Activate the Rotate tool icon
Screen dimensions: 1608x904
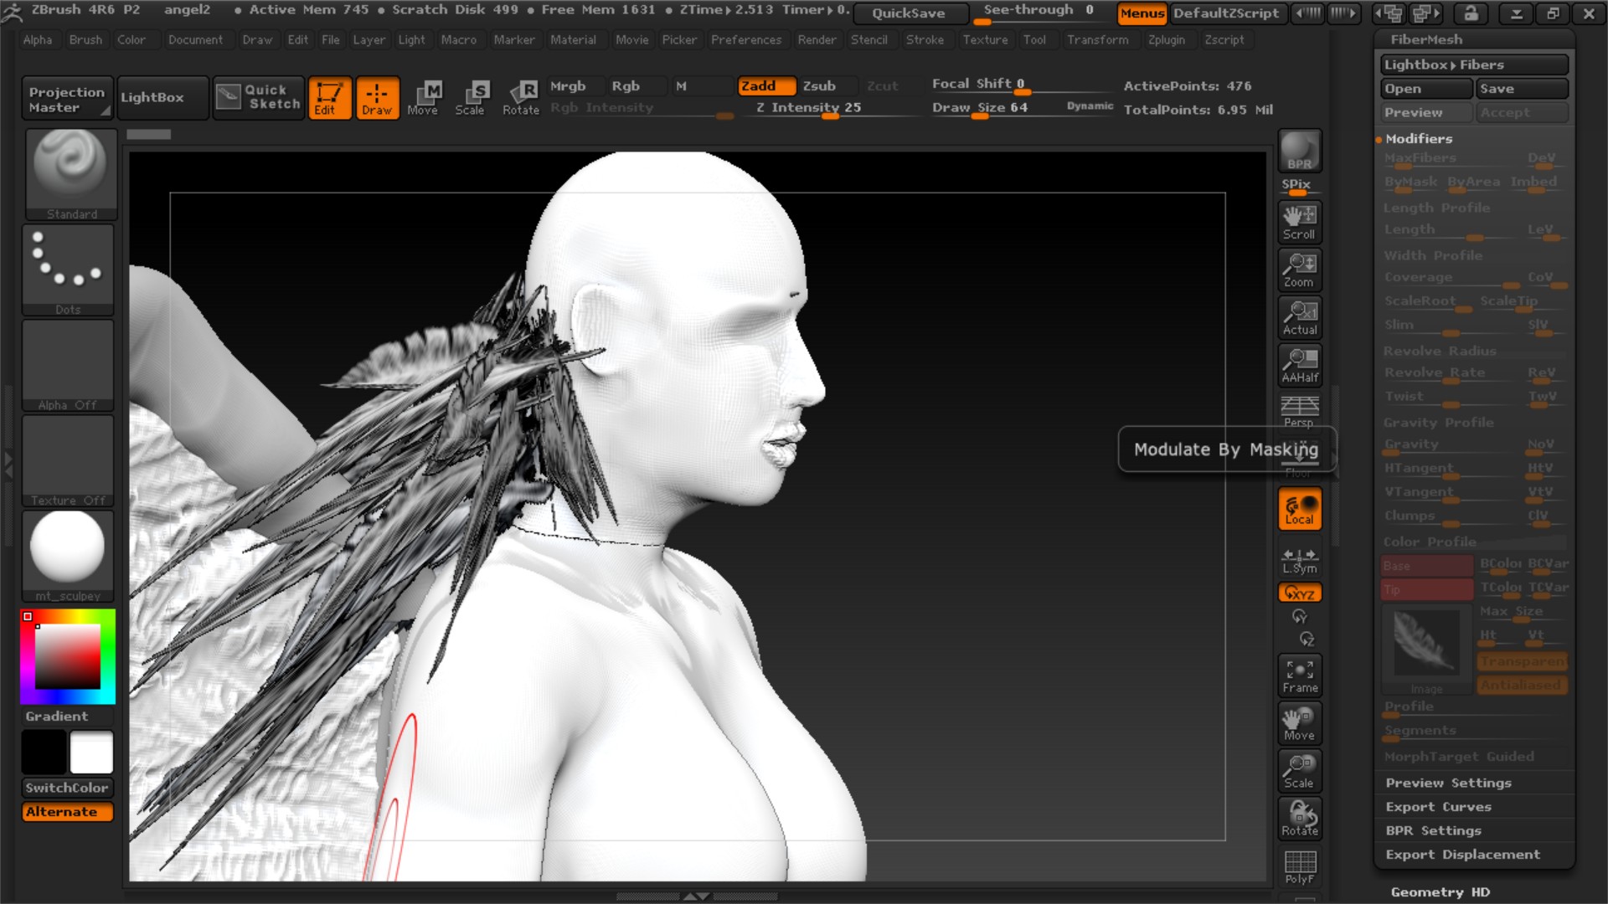[x=521, y=95]
